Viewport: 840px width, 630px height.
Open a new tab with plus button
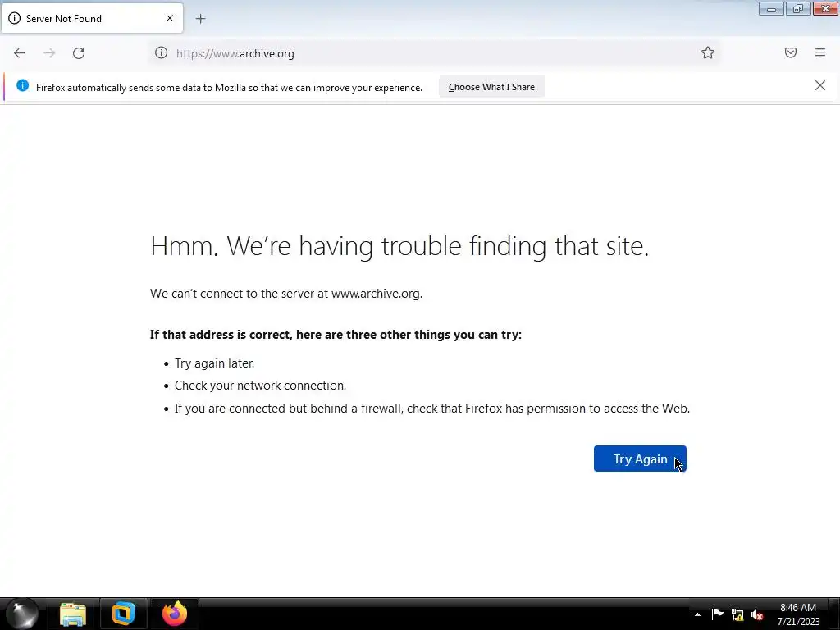click(200, 19)
